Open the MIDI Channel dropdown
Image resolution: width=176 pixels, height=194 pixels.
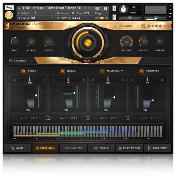tap(36, 18)
